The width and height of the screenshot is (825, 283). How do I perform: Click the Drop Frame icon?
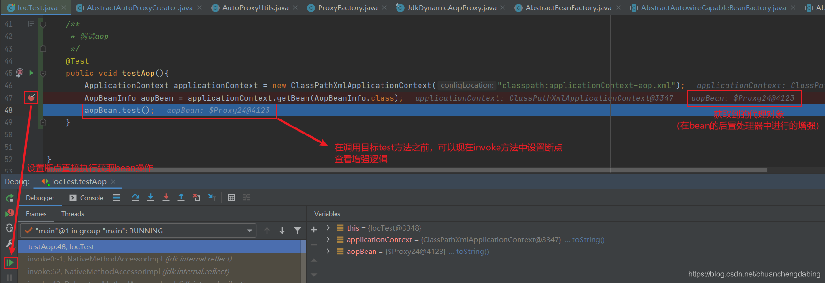[197, 198]
